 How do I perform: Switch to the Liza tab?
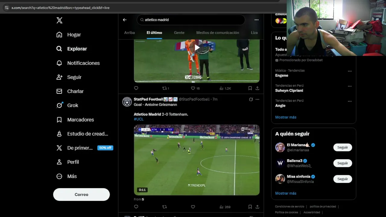point(254,33)
